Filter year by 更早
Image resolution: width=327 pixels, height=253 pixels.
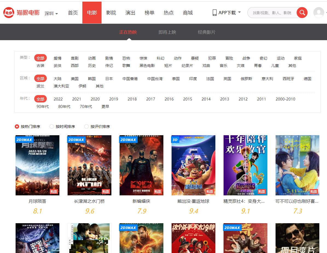pyautogui.click(x=105, y=106)
